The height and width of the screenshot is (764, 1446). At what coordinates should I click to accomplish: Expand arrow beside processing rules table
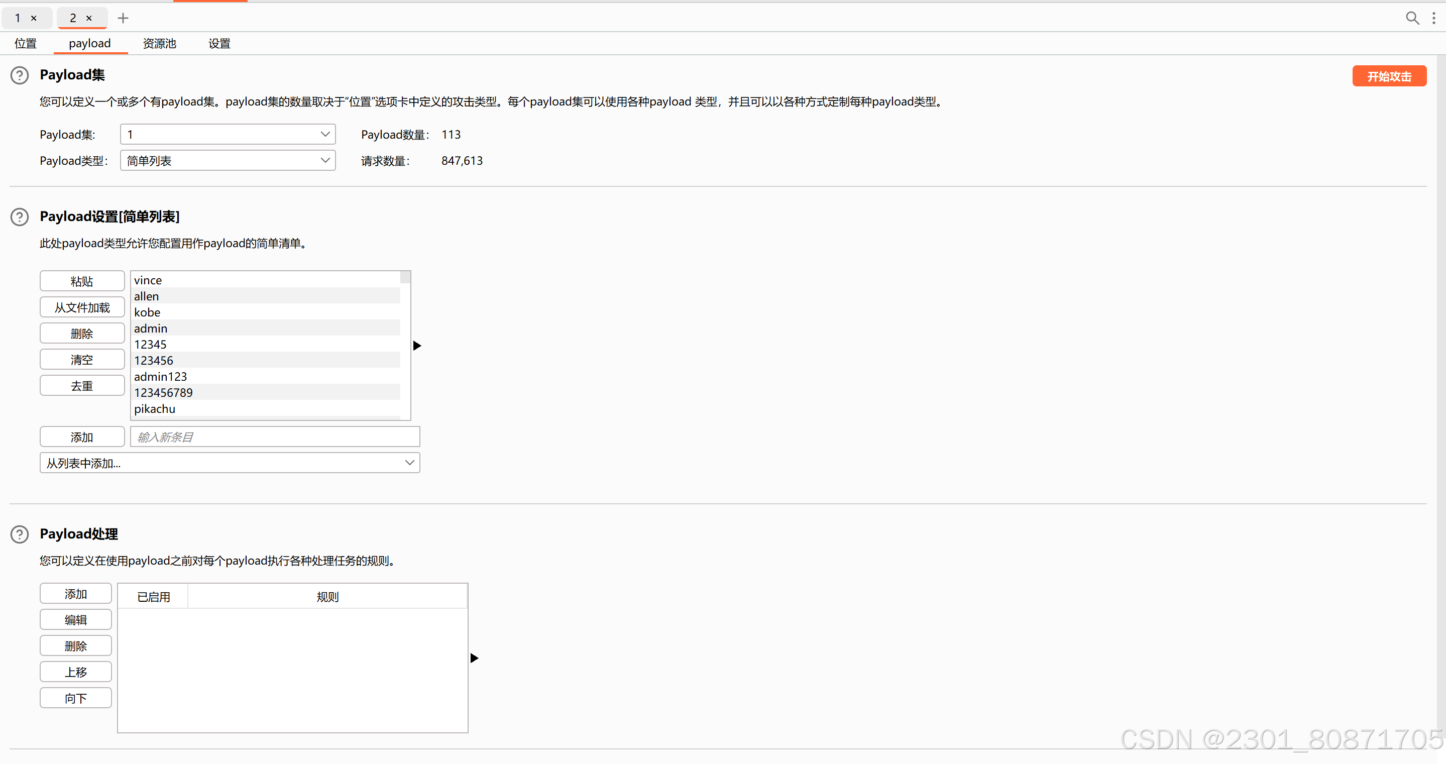pos(474,658)
